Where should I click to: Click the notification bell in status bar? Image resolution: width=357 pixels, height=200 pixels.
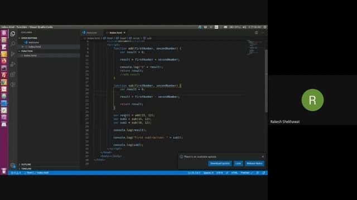pyautogui.click(x=263, y=173)
